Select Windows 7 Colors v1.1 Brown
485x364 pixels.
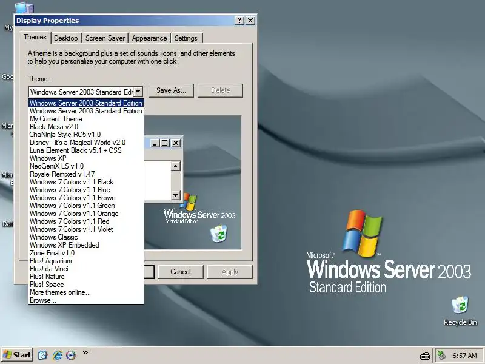click(86, 198)
